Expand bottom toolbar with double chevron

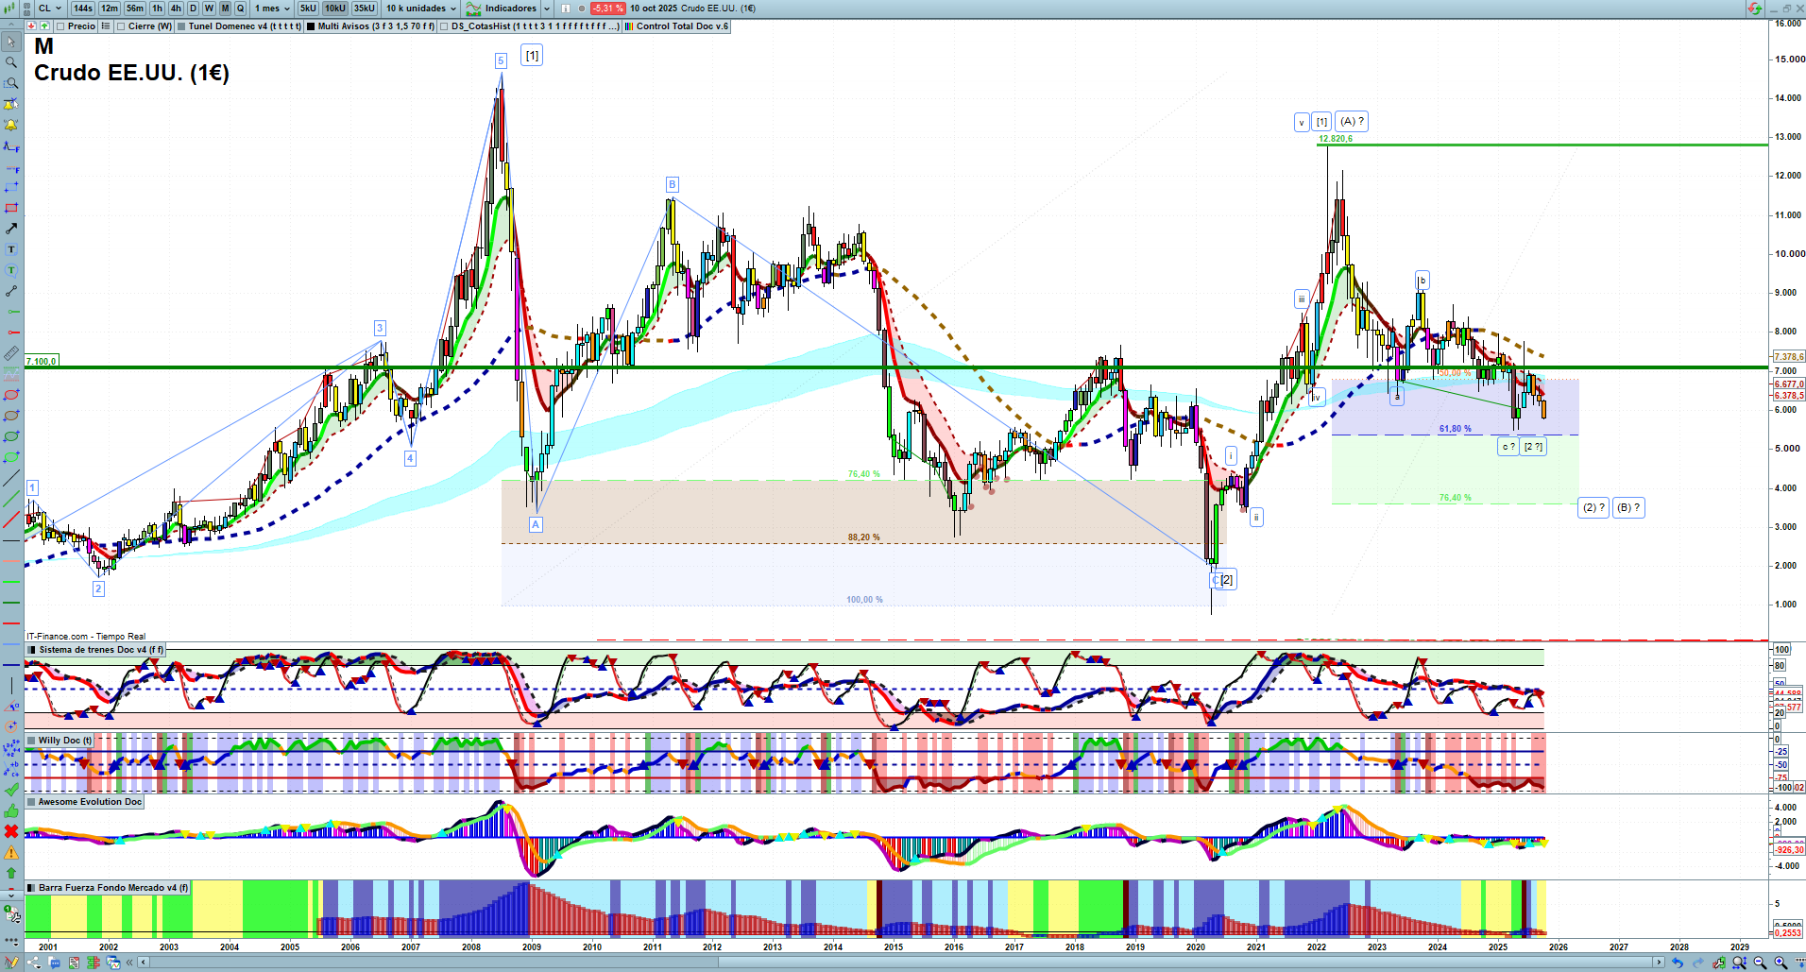pyautogui.click(x=129, y=963)
